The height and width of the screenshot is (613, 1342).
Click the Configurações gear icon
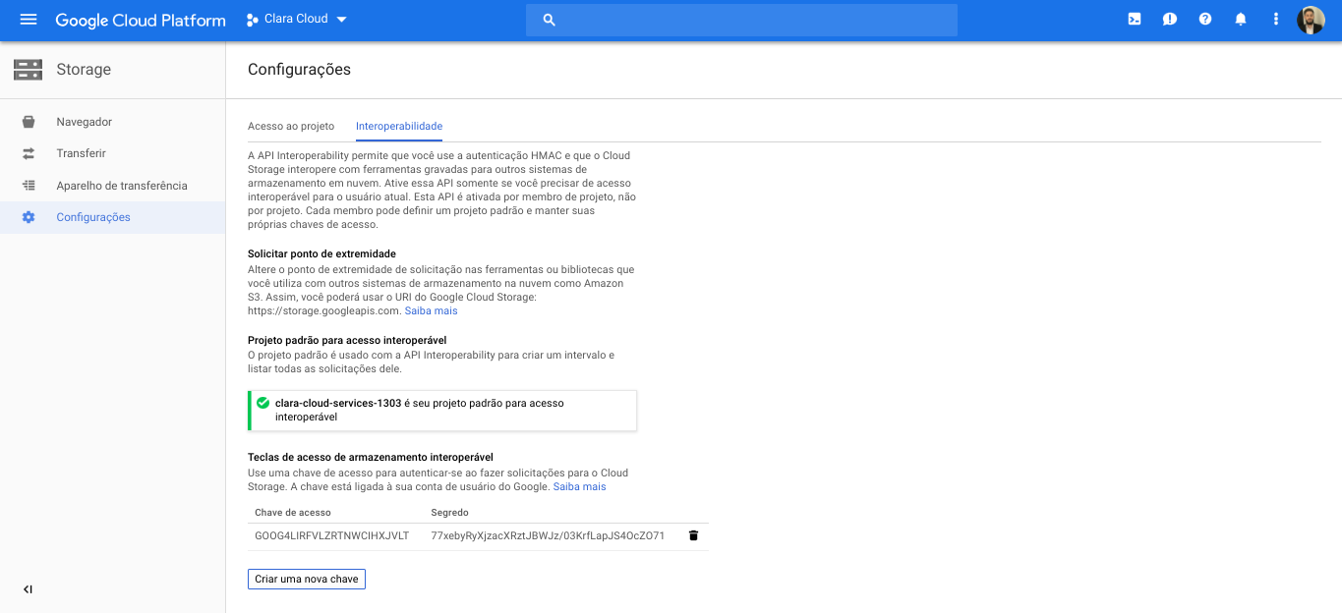29,217
